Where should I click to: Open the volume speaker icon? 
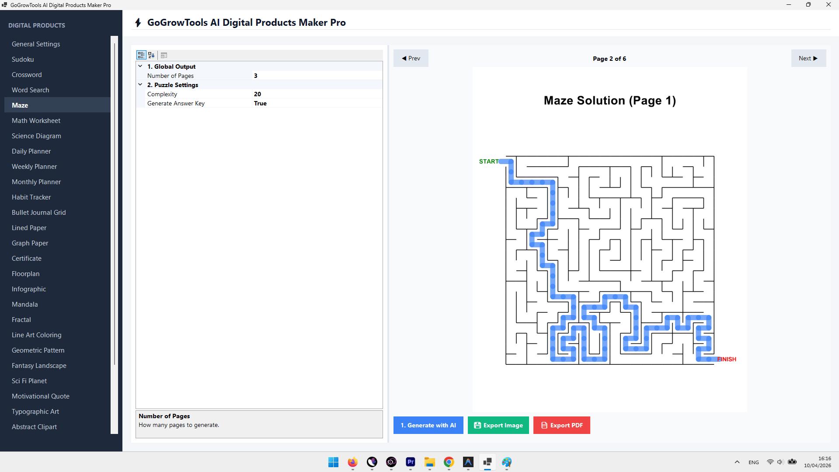click(780, 462)
